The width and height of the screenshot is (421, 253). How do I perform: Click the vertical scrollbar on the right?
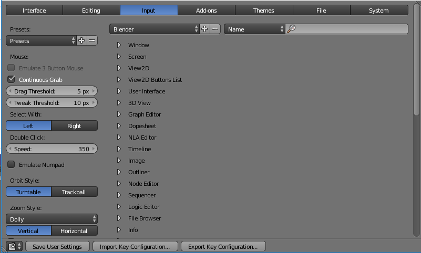coord(416,60)
